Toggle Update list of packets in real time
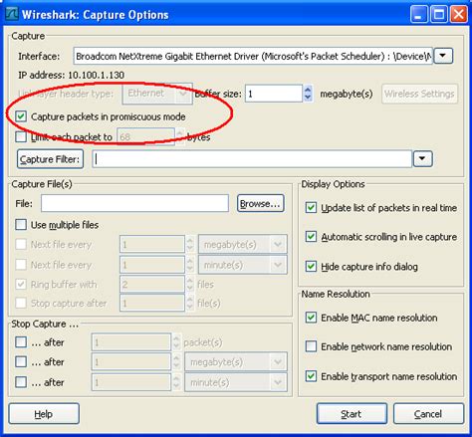This screenshot has height=437, width=472. [311, 208]
